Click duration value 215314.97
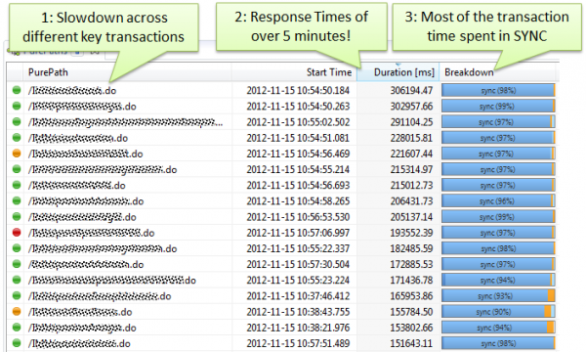Screen dimensions: 586x352 pyautogui.click(x=411, y=169)
